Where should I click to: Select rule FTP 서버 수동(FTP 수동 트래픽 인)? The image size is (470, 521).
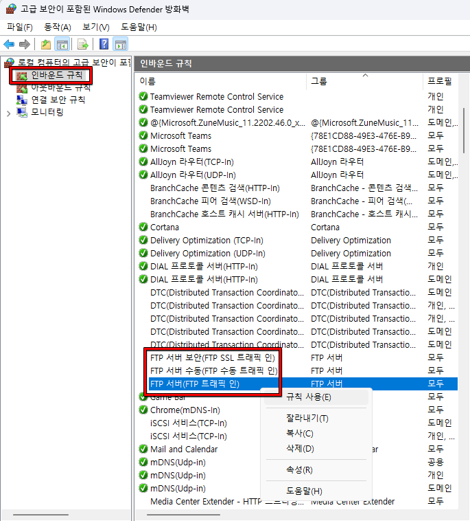pos(214,370)
